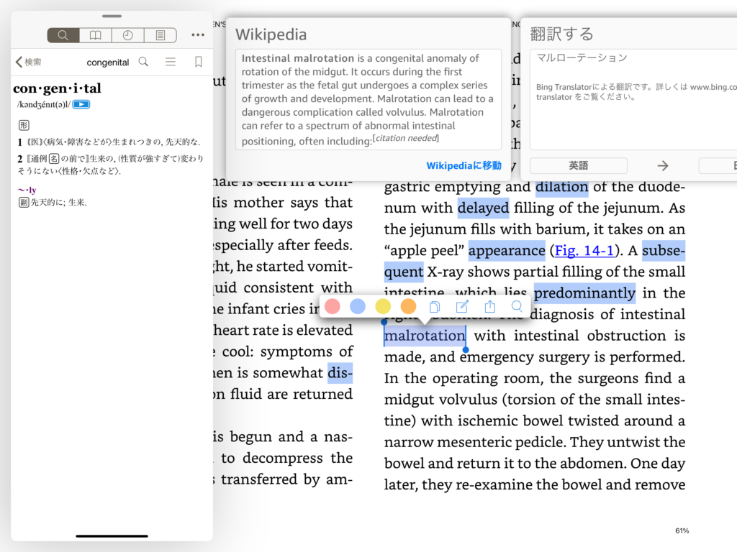
Task: Tap the highlighted word dilation
Action: tap(561, 187)
